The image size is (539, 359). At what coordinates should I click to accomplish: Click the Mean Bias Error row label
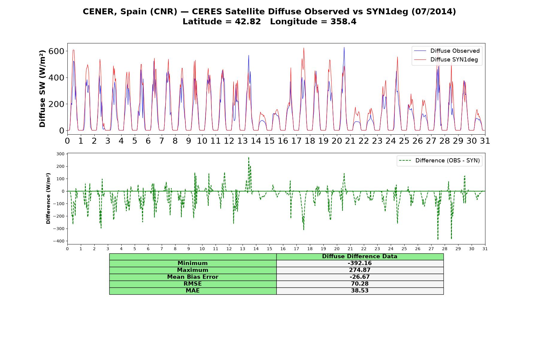point(193,277)
